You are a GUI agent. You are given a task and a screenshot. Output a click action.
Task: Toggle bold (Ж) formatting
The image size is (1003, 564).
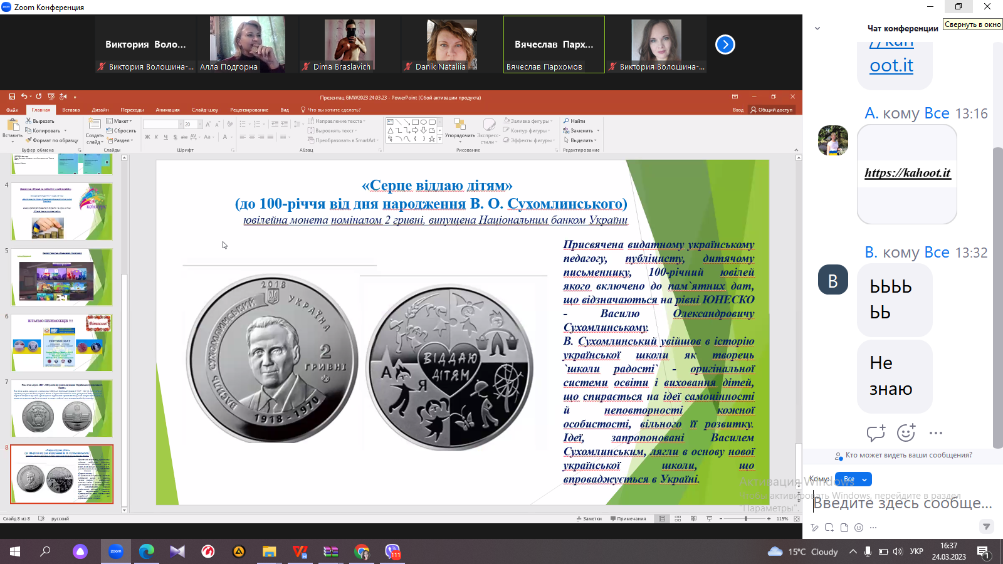(x=147, y=137)
